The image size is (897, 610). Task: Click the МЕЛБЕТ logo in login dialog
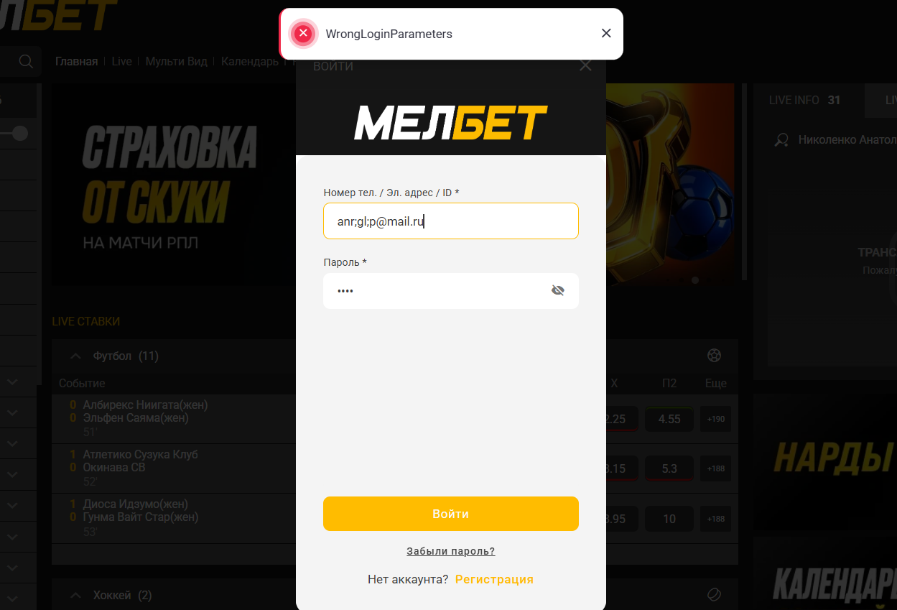(x=451, y=122)
